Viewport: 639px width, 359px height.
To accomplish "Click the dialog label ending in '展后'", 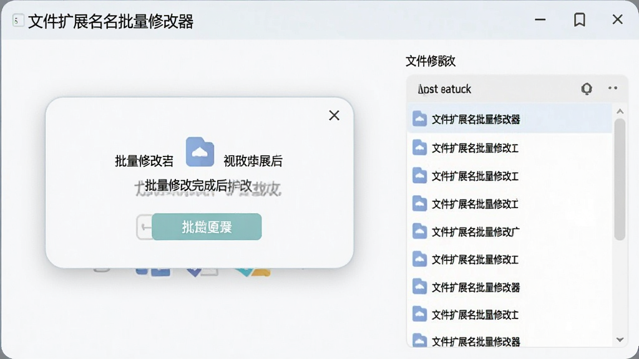I will click(253, 161).
